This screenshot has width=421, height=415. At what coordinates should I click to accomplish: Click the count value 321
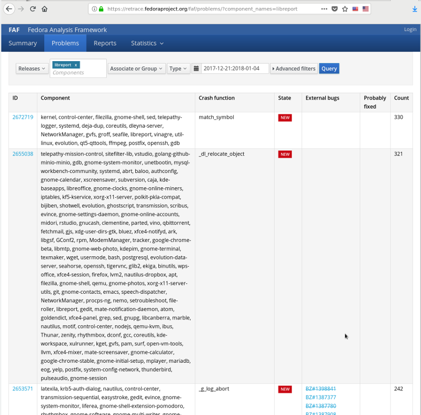click(398, 154)
